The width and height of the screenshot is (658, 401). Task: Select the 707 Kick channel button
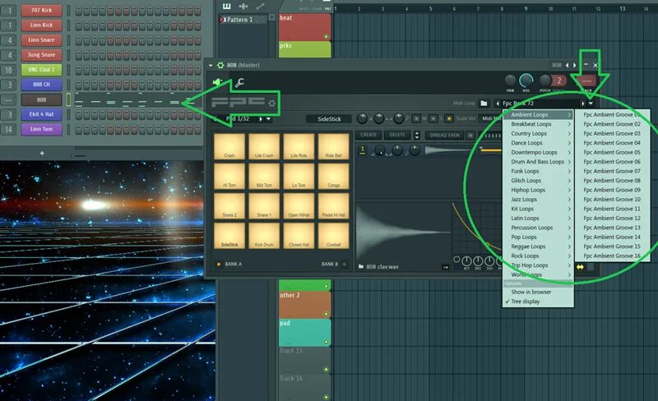[41, 10]
